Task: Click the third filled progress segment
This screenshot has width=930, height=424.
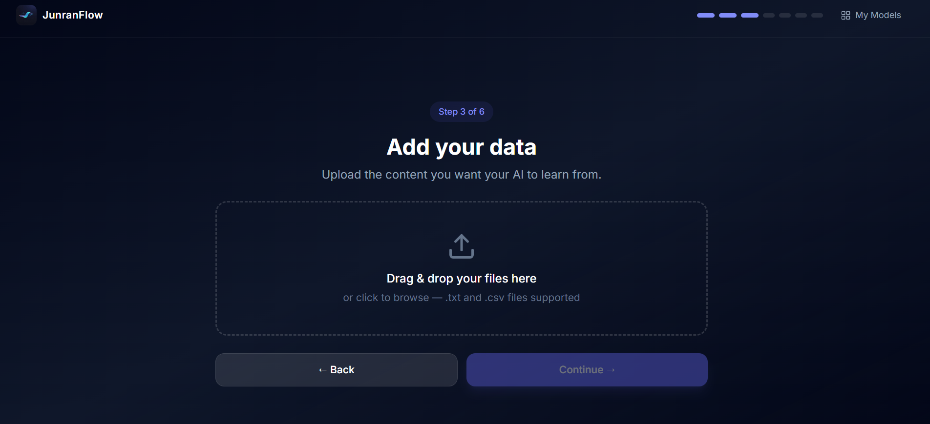Action: 750,16
